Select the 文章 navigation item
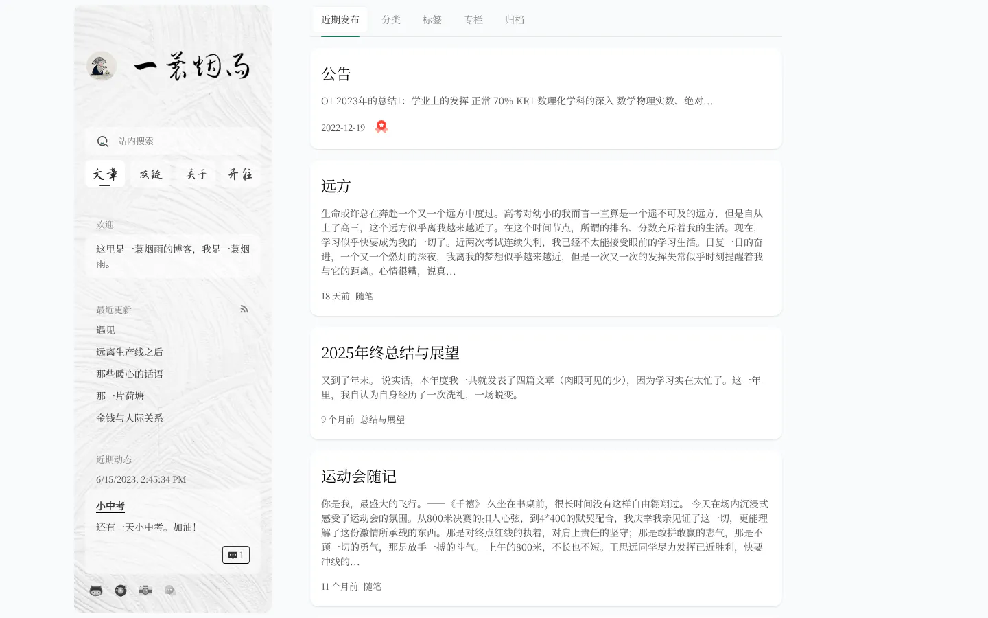This screenshot has width=988, height=618. pos(105,174)
